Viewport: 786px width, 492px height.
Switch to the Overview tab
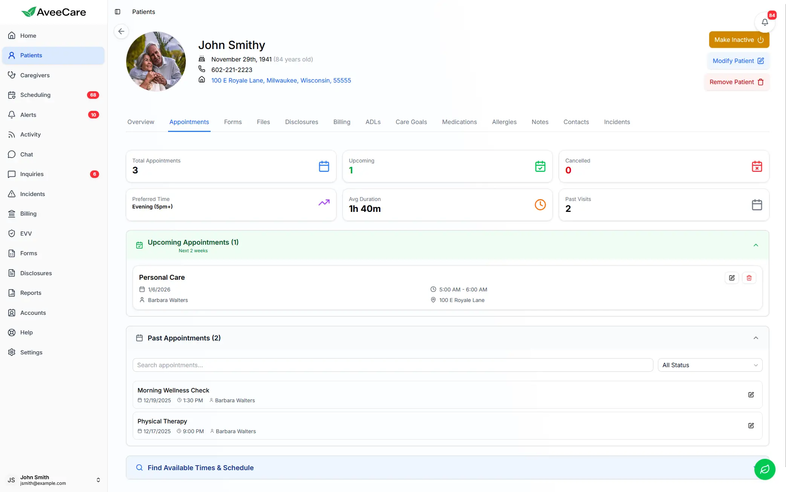pos(141,122)
